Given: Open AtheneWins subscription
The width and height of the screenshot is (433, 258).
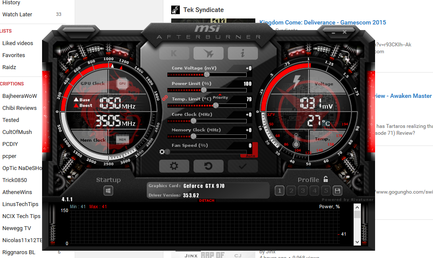Looking at the screenshot, I should coord(17,192).
